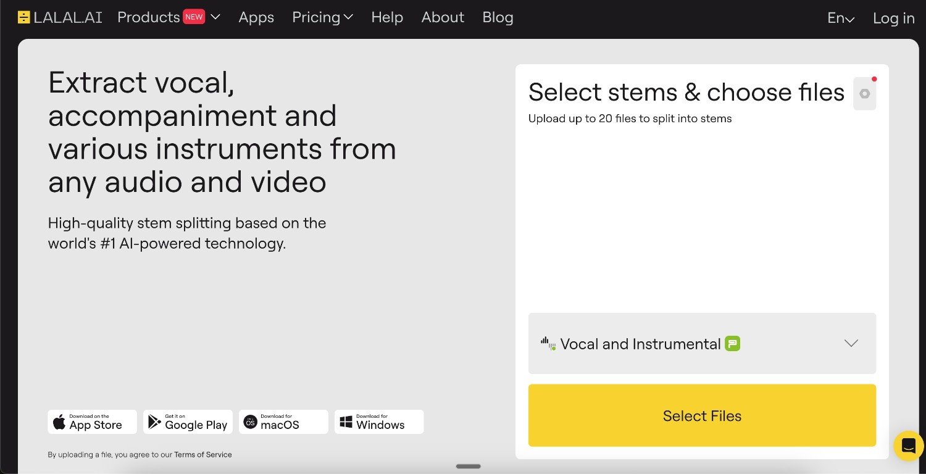Click the Google Play badge
926x474 pixels.
click(x=188, y=422)
